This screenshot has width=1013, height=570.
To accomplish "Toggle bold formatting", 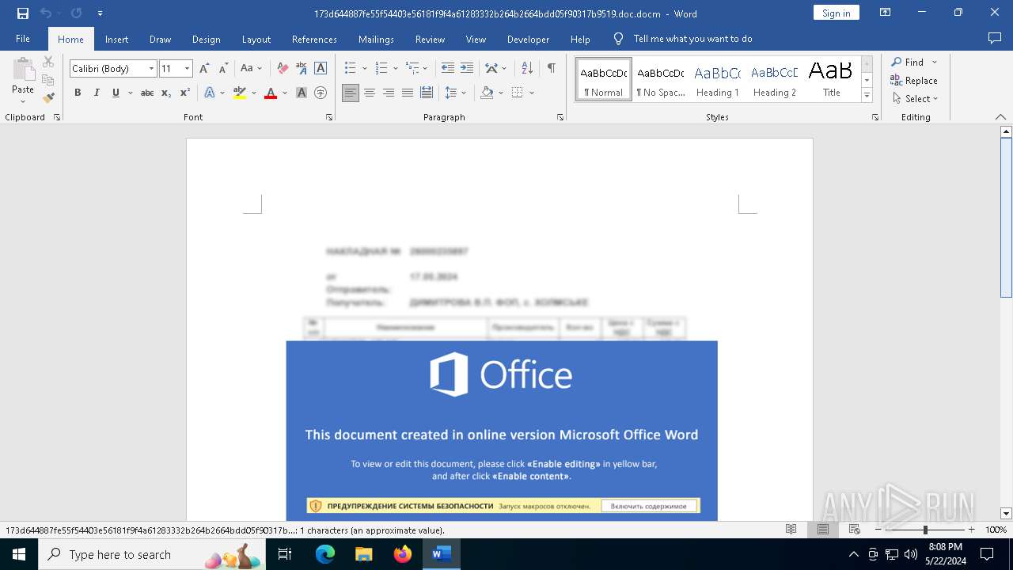I will (78, 93).
